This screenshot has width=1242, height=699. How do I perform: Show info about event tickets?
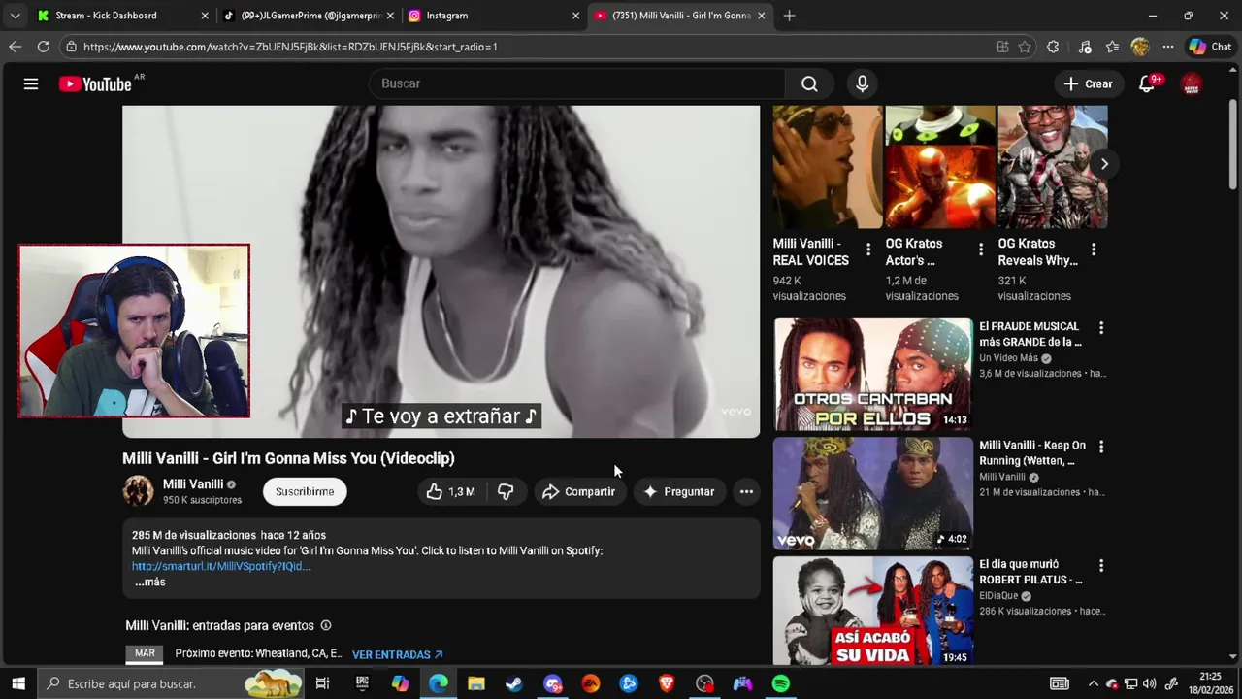326,626
